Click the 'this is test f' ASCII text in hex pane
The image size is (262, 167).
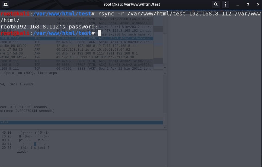(35, 148)
